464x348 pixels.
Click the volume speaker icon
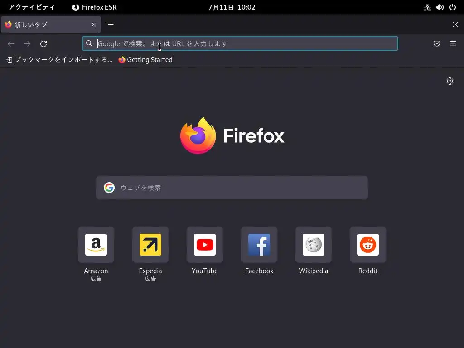(x=440, y=7)
